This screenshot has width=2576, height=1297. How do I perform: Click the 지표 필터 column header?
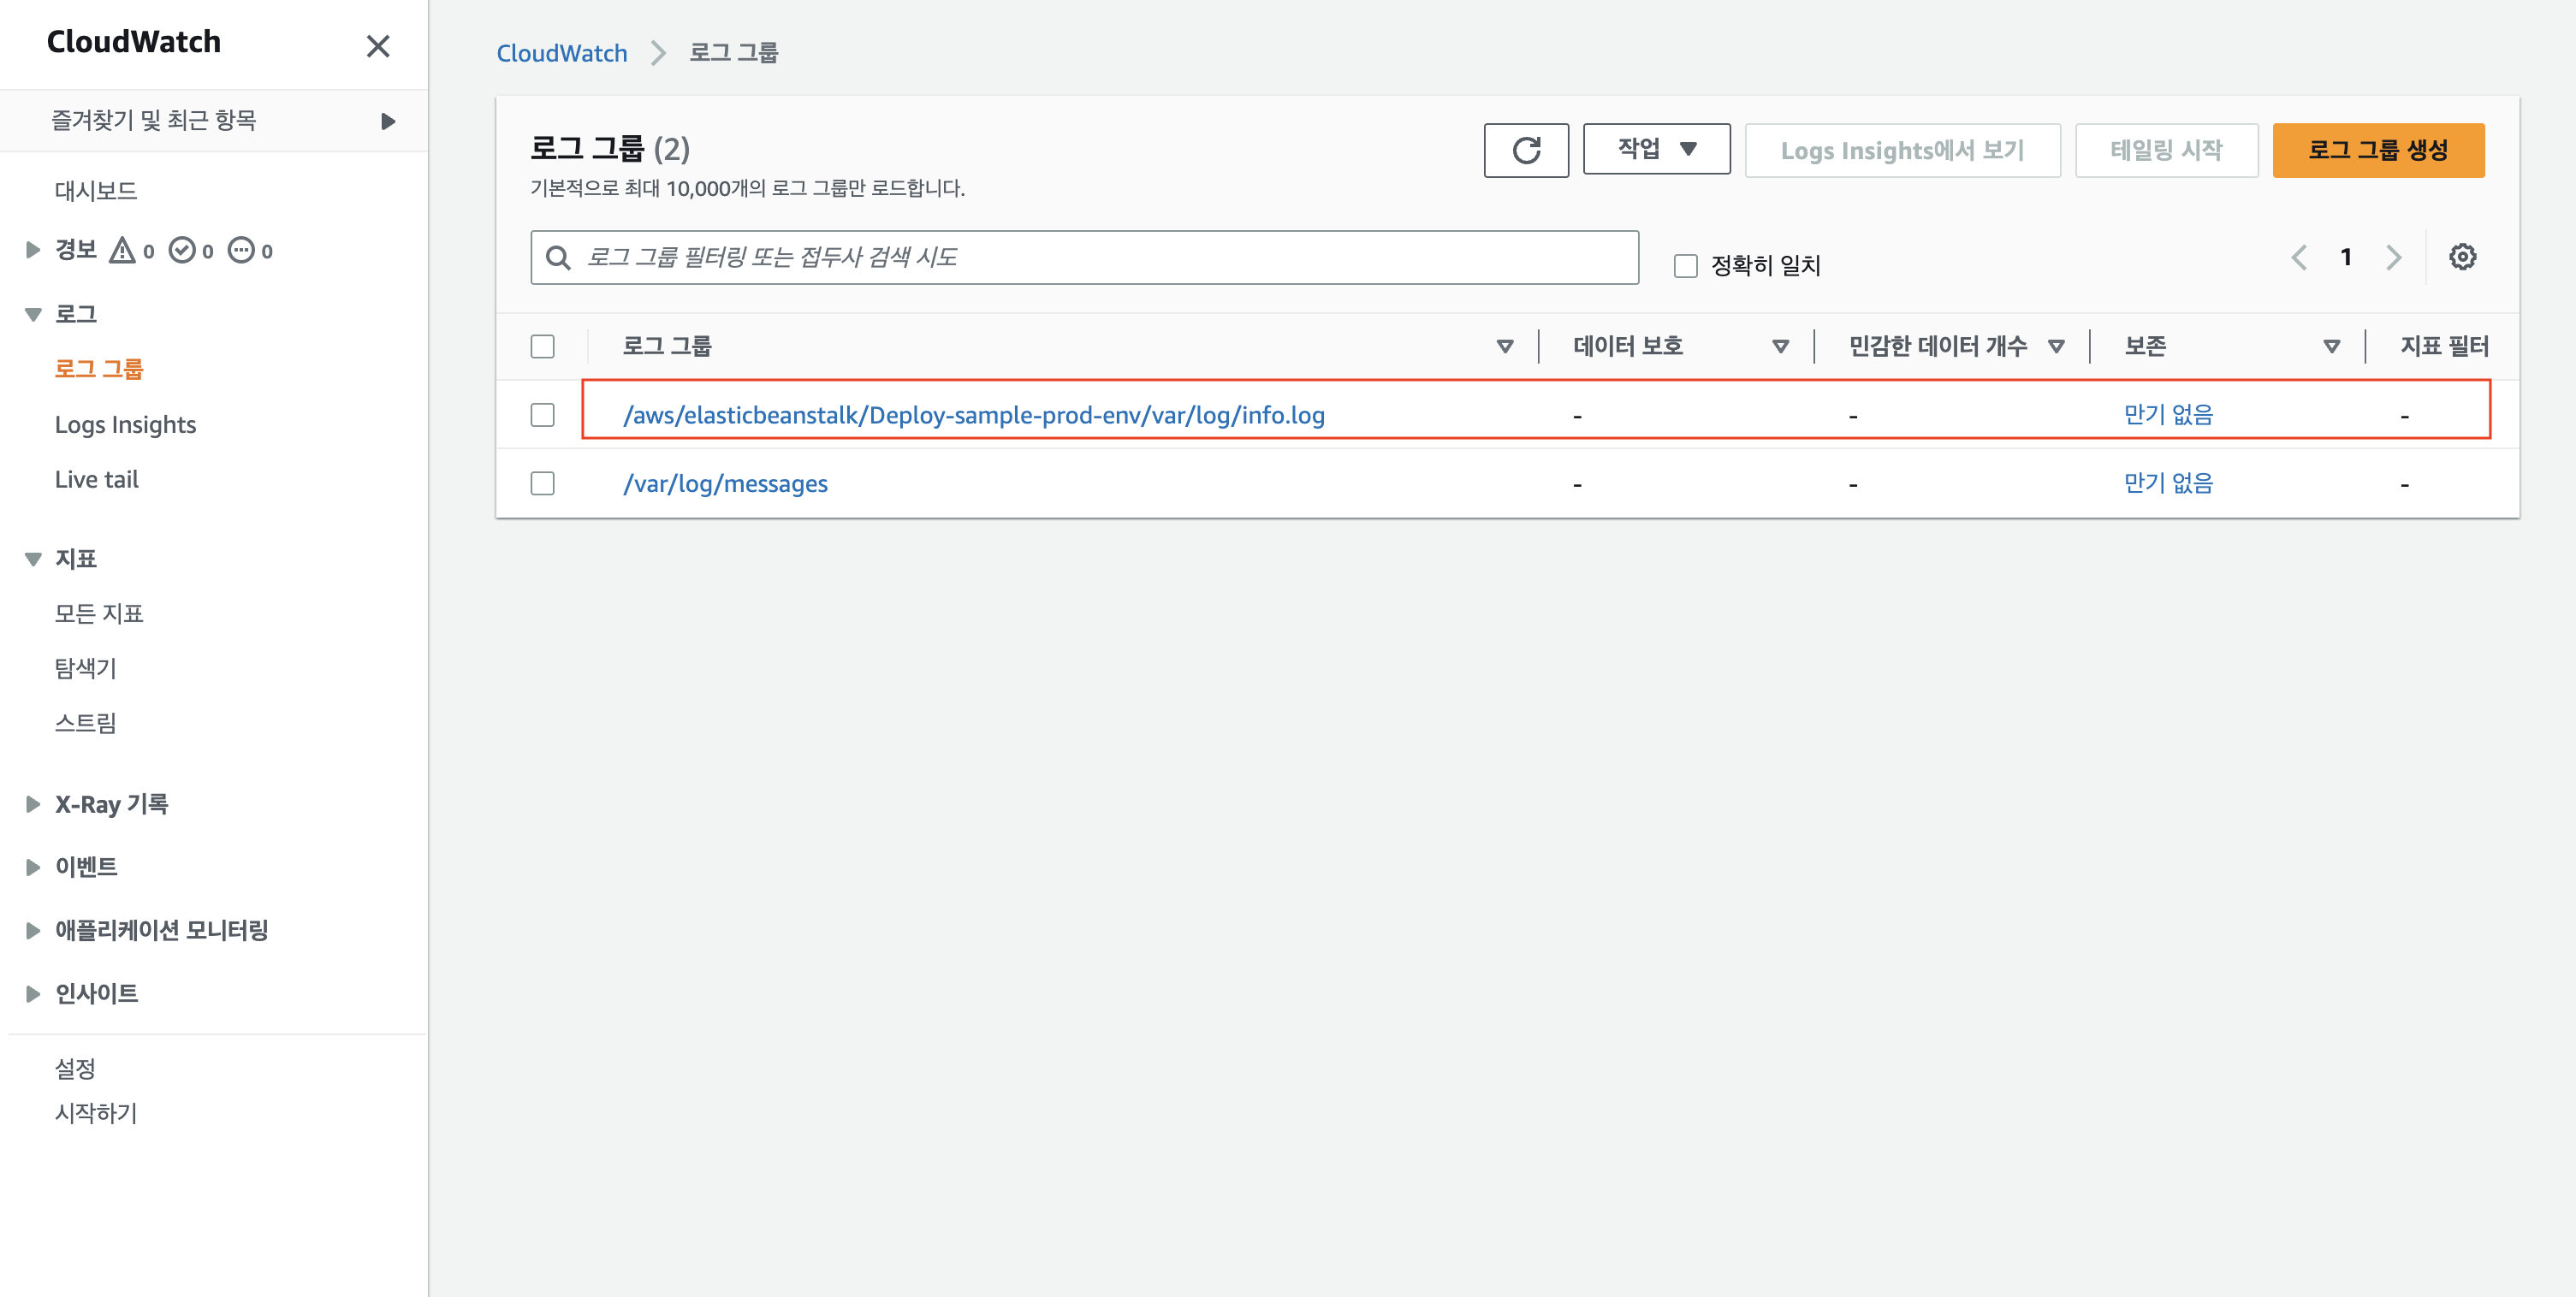[x=2444, y=347]
